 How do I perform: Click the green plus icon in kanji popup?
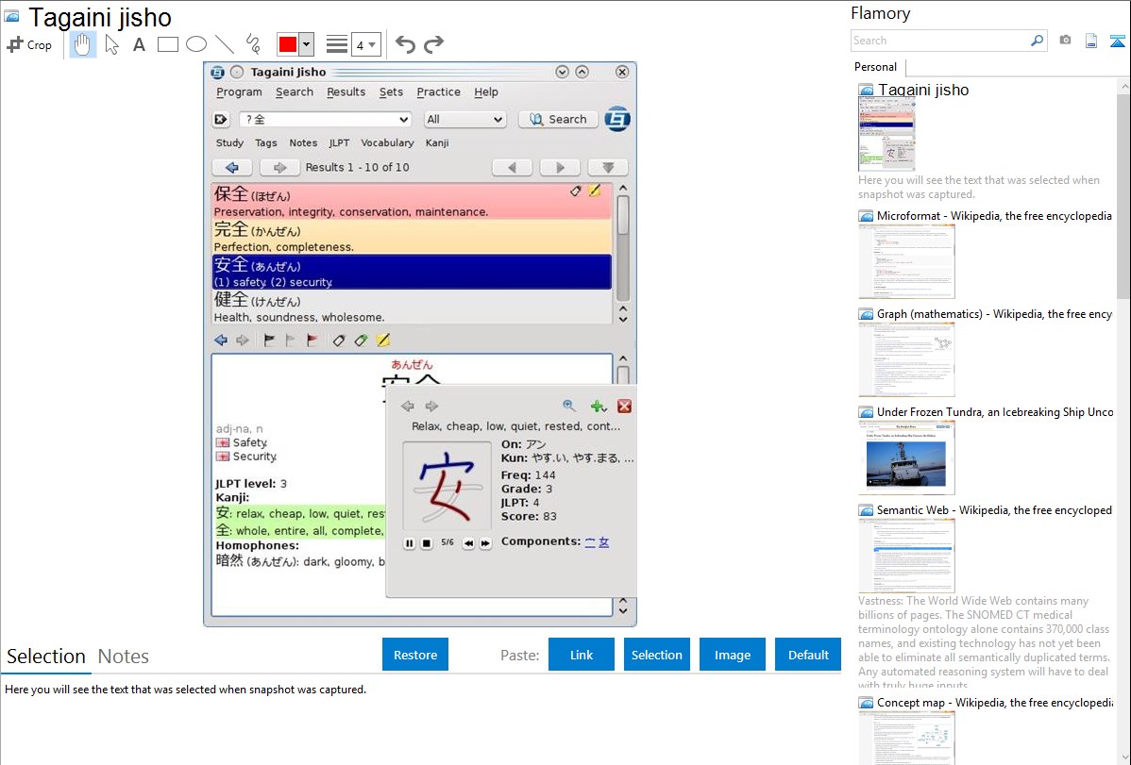[x=598, y=406]
